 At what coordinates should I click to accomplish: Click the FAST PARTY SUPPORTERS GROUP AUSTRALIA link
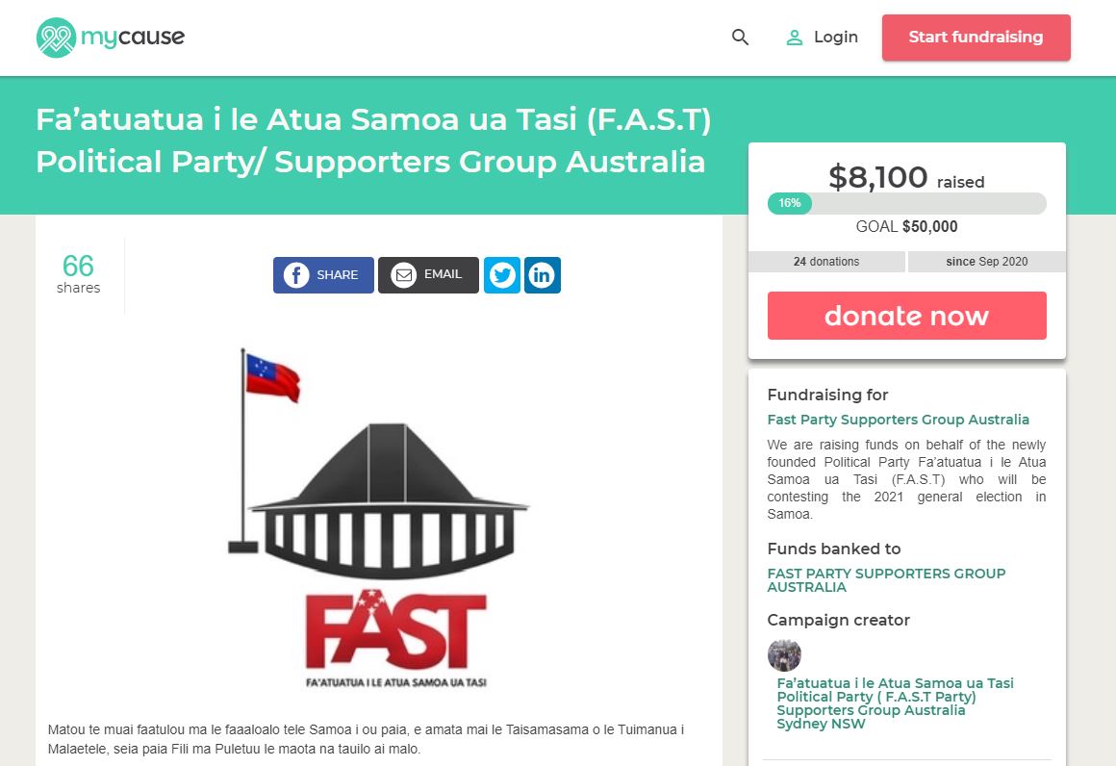[886, 579]
